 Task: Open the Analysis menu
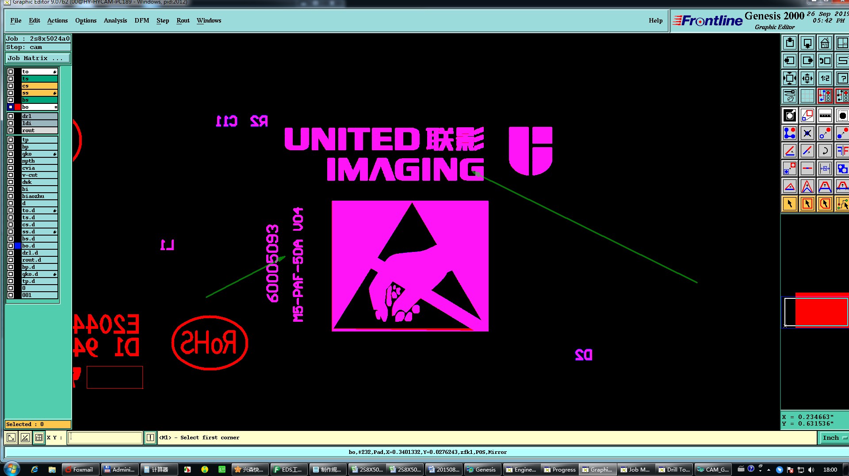pos(115,20)
